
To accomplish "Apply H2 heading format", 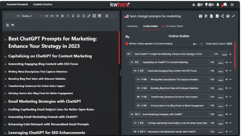I will [47, 16].
